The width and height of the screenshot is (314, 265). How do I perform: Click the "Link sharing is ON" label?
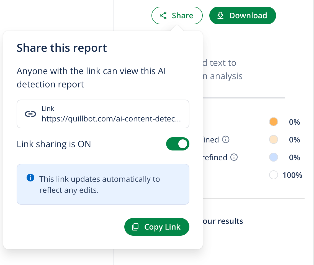54,144
